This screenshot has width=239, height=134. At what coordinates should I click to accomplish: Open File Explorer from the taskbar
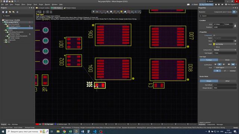(x=58, y=131)
